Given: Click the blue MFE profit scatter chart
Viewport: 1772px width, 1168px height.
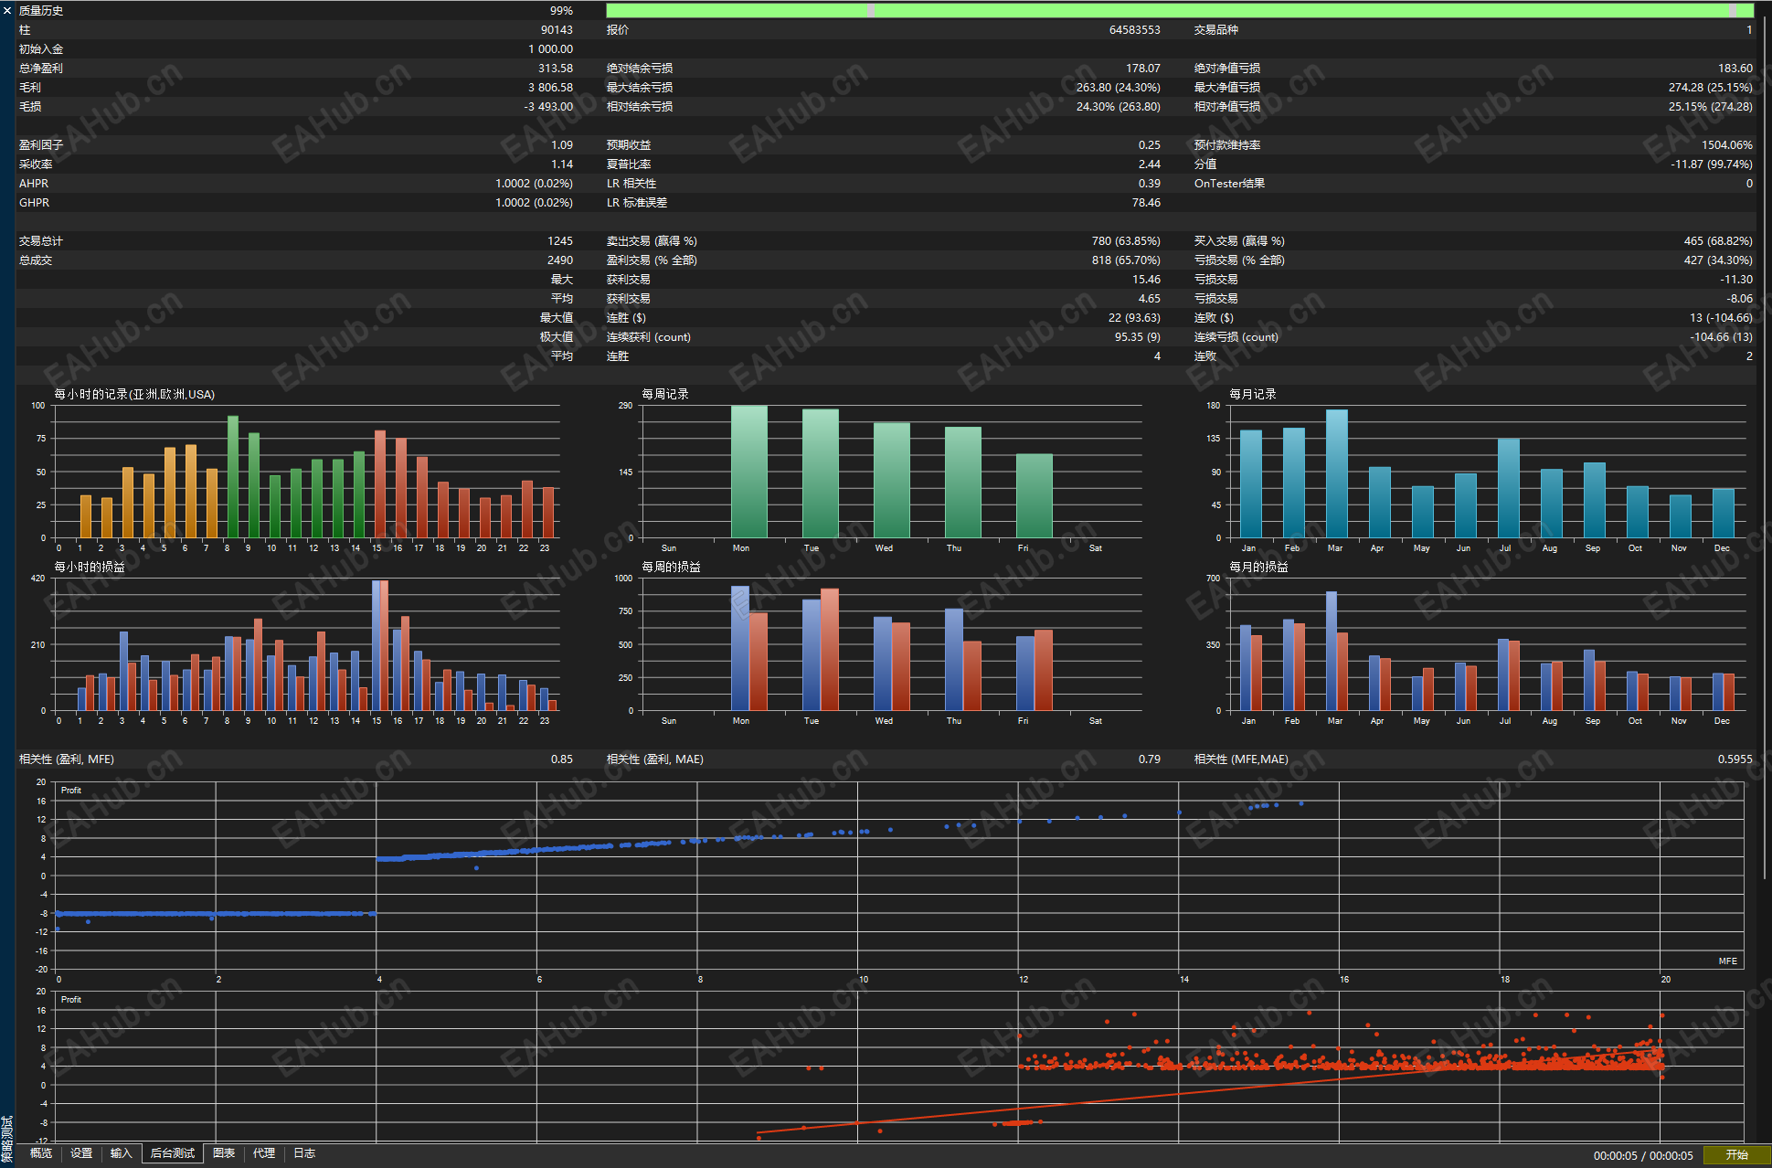Looking at the screenshot, I should click(x=900, y=876).
